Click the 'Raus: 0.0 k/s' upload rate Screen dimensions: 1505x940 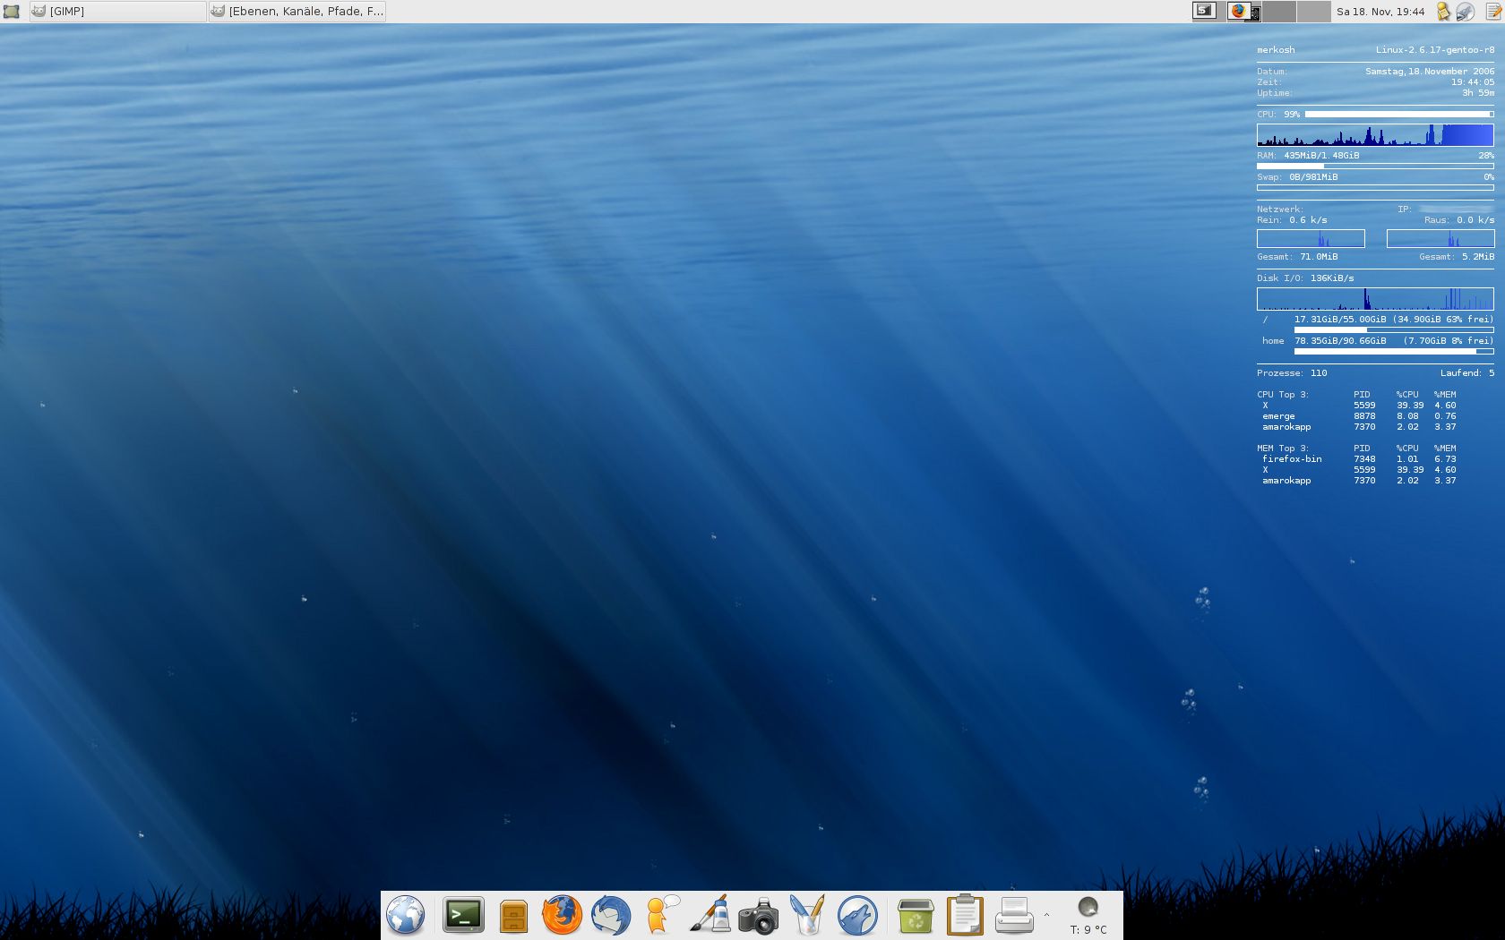(x=1459, y=220)
